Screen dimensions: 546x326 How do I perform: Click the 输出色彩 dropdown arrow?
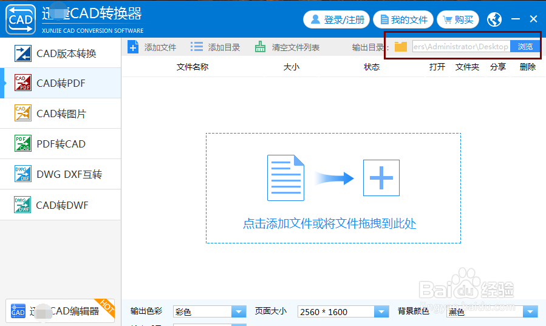[x=239, y=311]
